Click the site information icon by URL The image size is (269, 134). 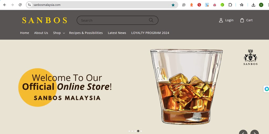click(29, 5)
